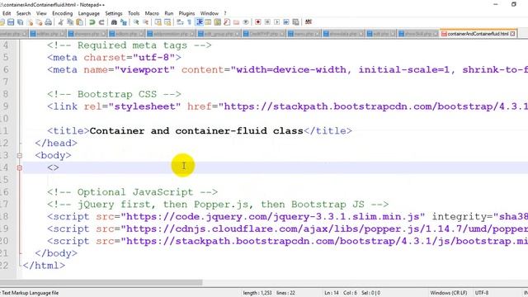Open Find with the binoculars icon
Image resolution: width=528 pixels, height=297 pixels.
click(x=114, y=22)
